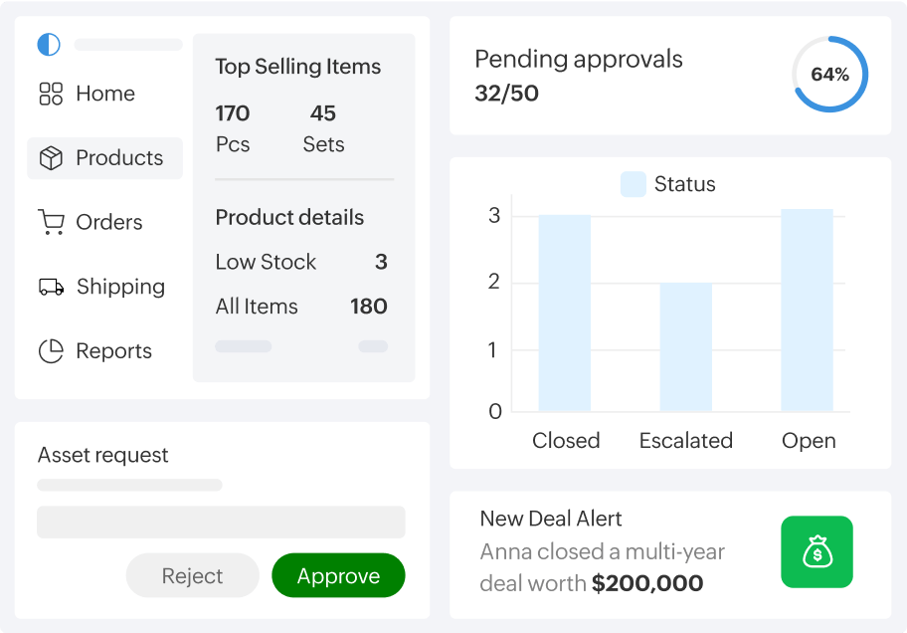Click the blue half-circle logo icon
The width and height of the screenshot is (907, 633).
tap(48, 44)
